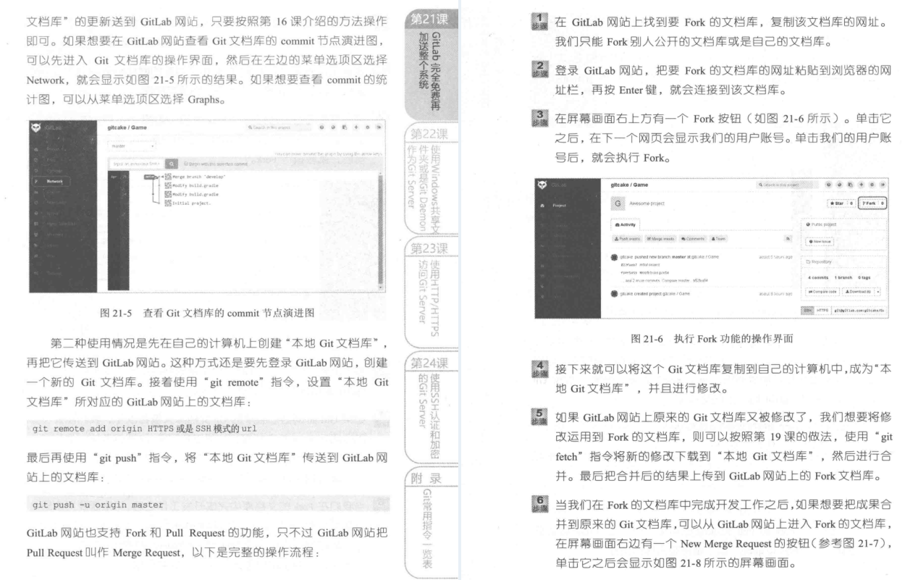Viewport: 905px width, 580px height.
Task: Click the plus icon in Figure 21-5 header
Action: [x=356, y=127]
